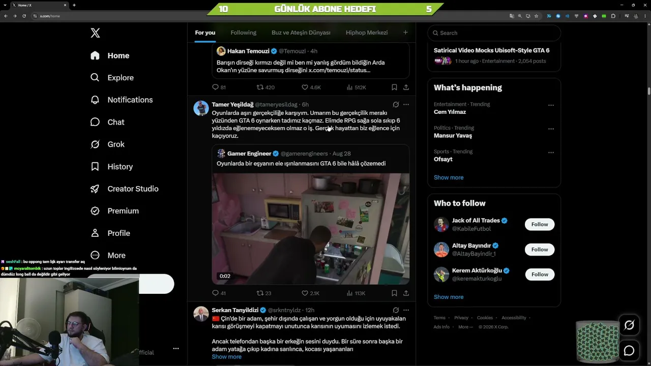Open Chat from the sidebar
Image resolution: width=651 pixels, height=366 pixels.
coord(107,122)
